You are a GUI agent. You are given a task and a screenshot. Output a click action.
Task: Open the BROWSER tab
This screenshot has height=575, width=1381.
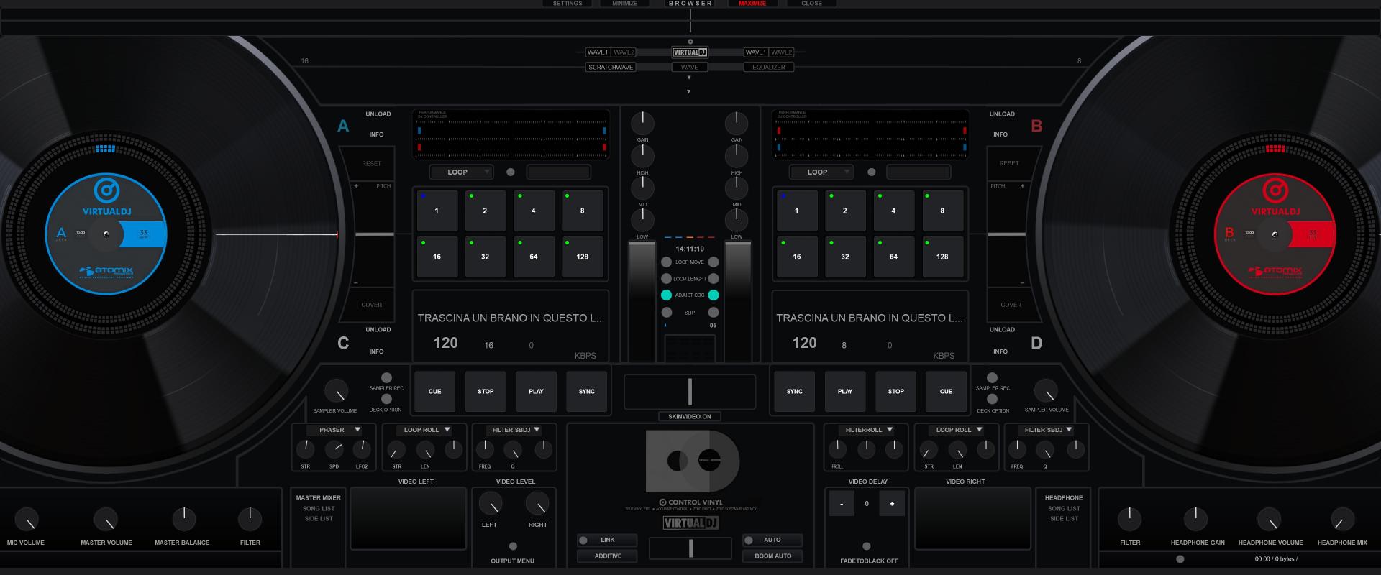pos(690,4)
